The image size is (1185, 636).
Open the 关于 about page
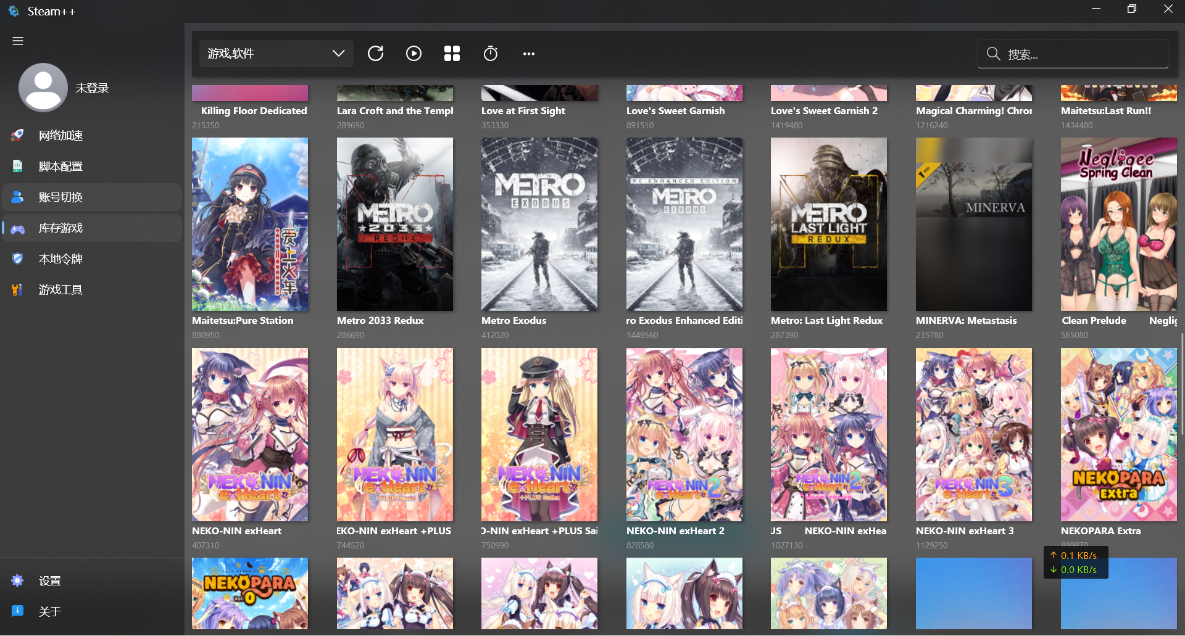click(x=49, y=612)
